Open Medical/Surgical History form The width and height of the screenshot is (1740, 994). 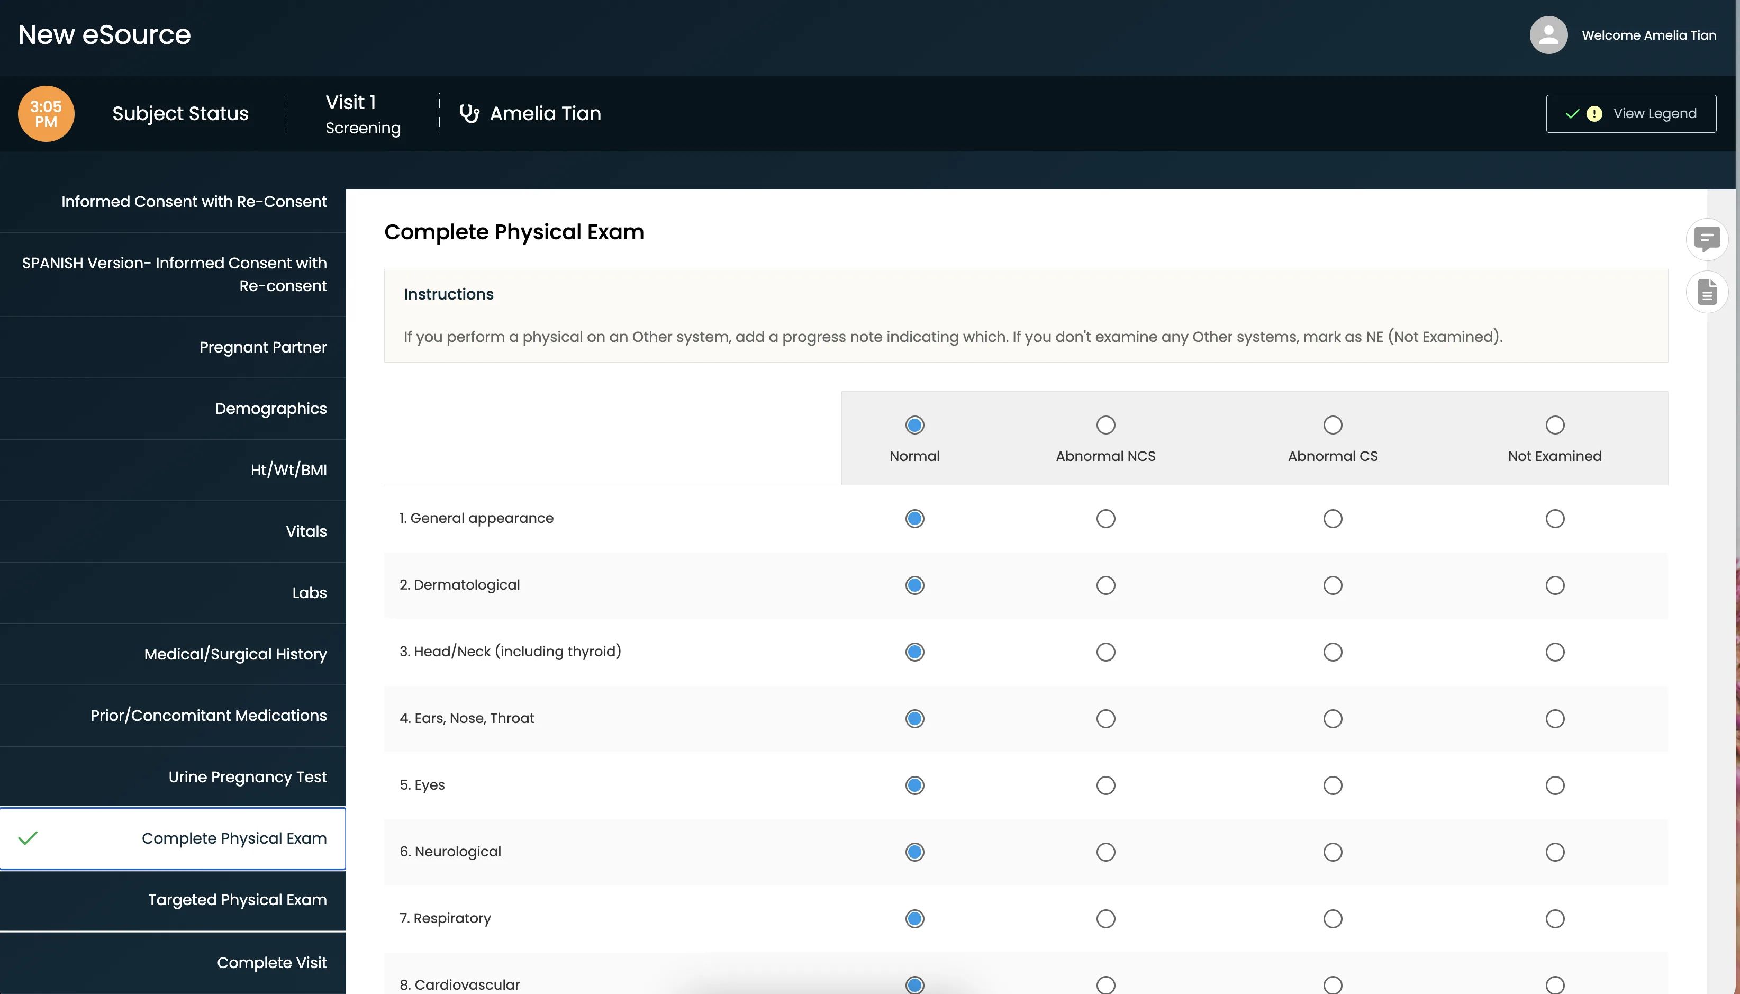click(x=173, y=654)
